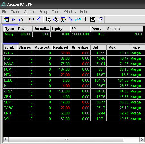Click the information 'i' toolbar icon
Viewport: 145px width, 144px height.
85,19
